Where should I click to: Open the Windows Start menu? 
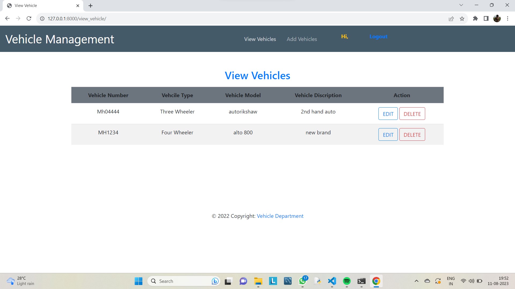(138, 281)
